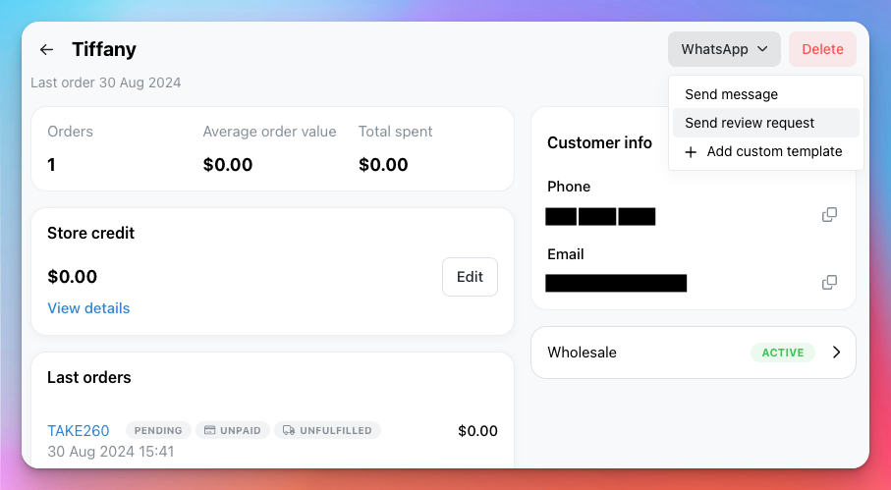The height and width of the screenshot is (490, 891).
Task: Open View details link under store credit
Action: [88, 308]
